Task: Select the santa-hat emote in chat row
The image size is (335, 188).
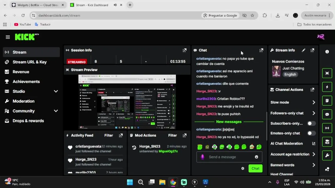Action: click(252, 147)
